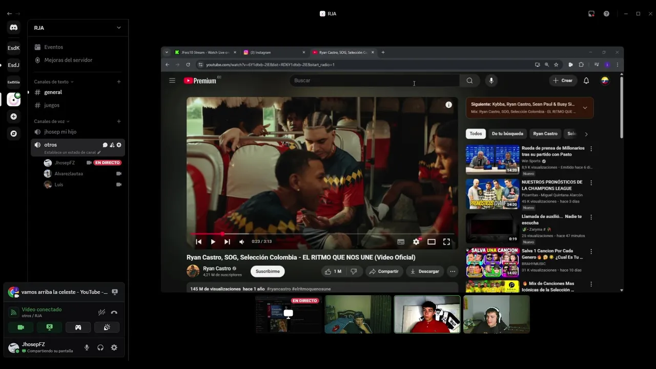
Task: Select the Instagram browser tab
Action: (x=273, y=52)
